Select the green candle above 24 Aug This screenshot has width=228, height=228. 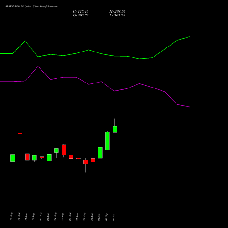click(x=57, y=150)
